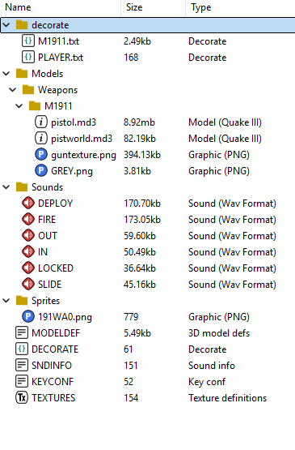Click the Decorate icon next to M1911.txt

click(x=28, y=41)
